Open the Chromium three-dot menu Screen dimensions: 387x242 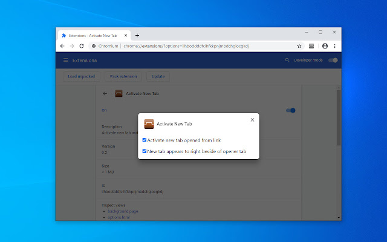click(x=334, y=46)
